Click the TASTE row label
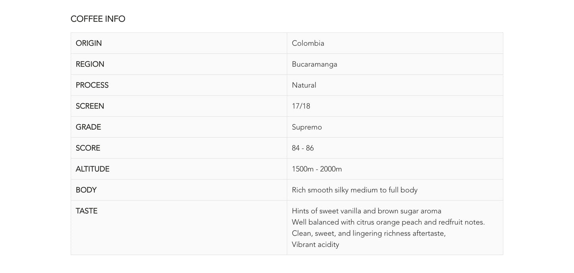The height and width of the screenshot is (273, 574). tap(86, 211)
